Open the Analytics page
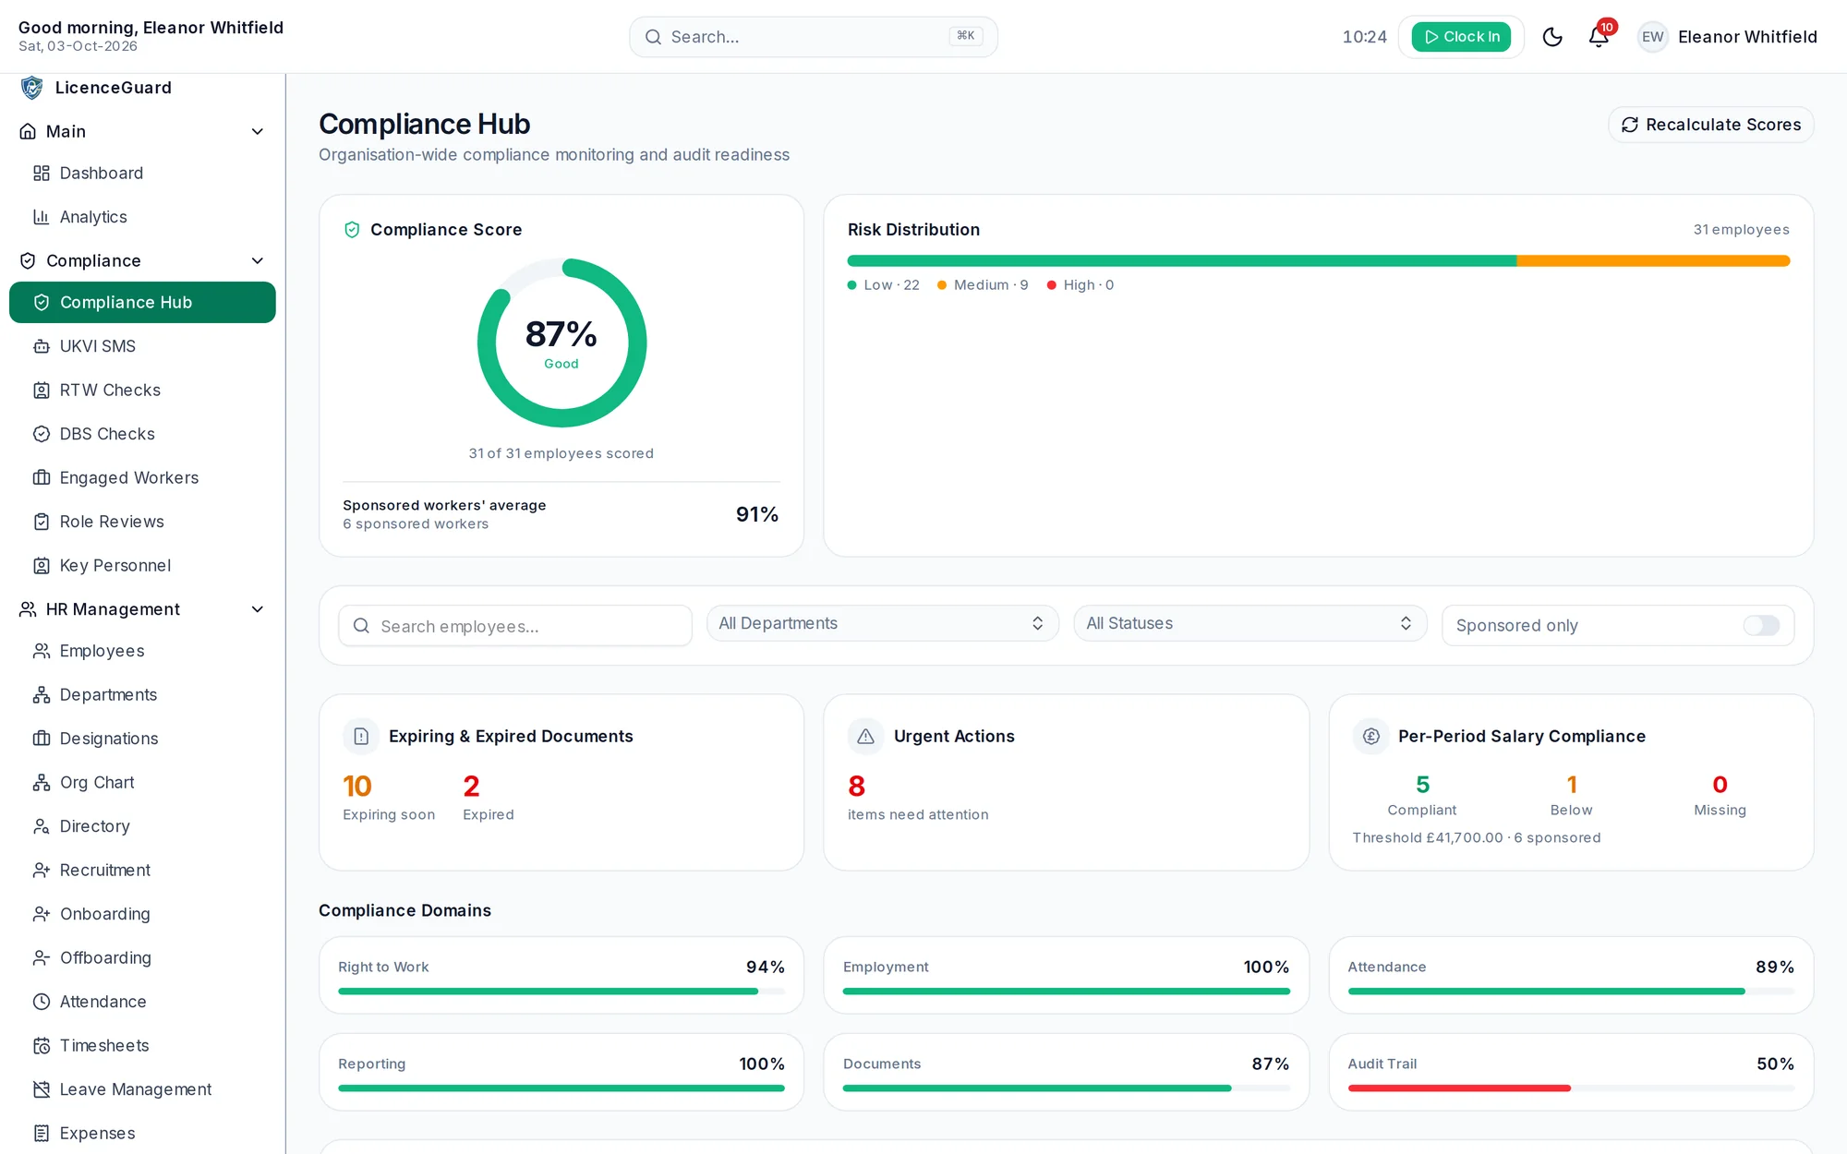1847x1154 pixels. click(142, 217)
